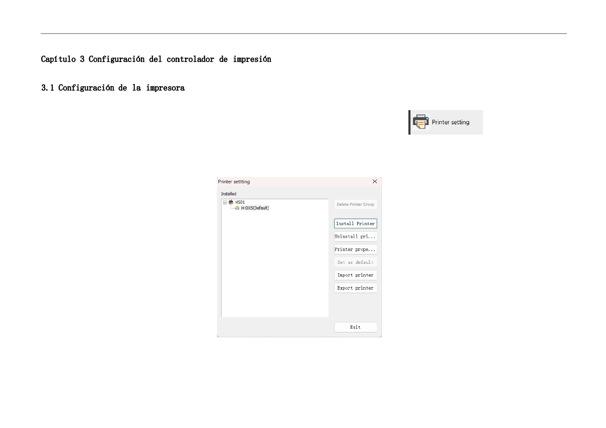
Task: Exit the Printer settting dialog
Action: click(x=355, y=327)
